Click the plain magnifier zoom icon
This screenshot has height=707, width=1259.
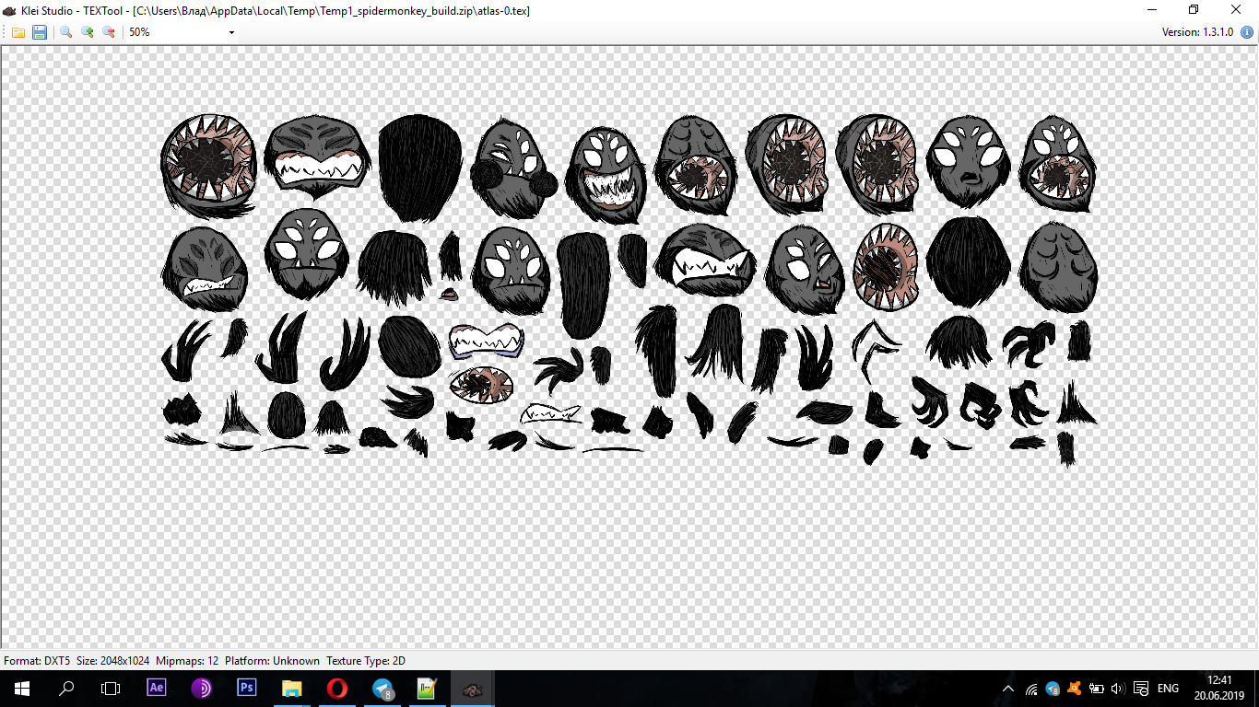[x=66, y=32]
